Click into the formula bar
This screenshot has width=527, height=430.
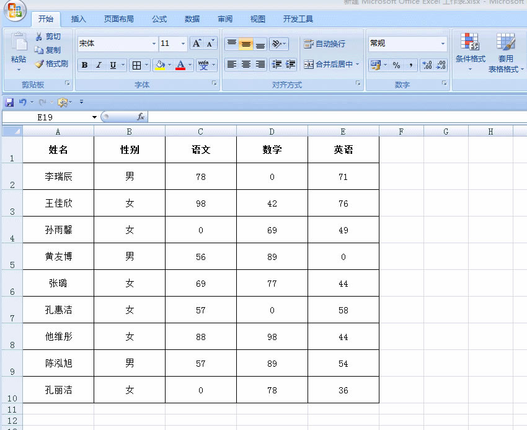coord(337,117)
